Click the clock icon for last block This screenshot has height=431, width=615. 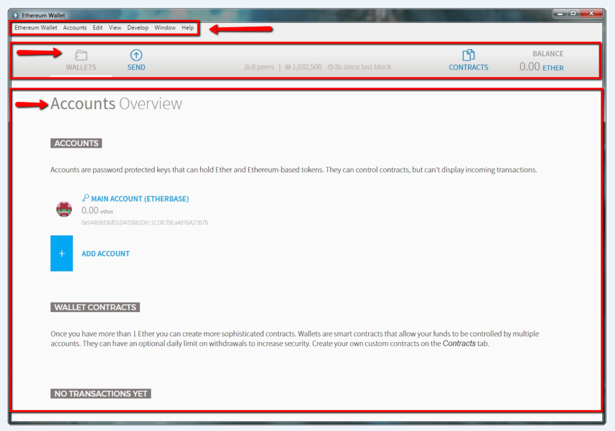click(331, 67)
